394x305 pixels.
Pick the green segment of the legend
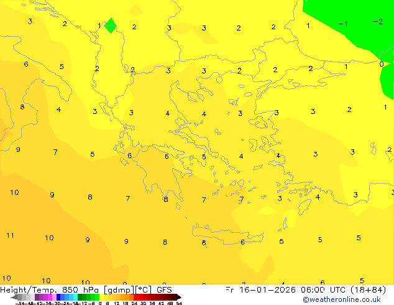coord(87,297)
